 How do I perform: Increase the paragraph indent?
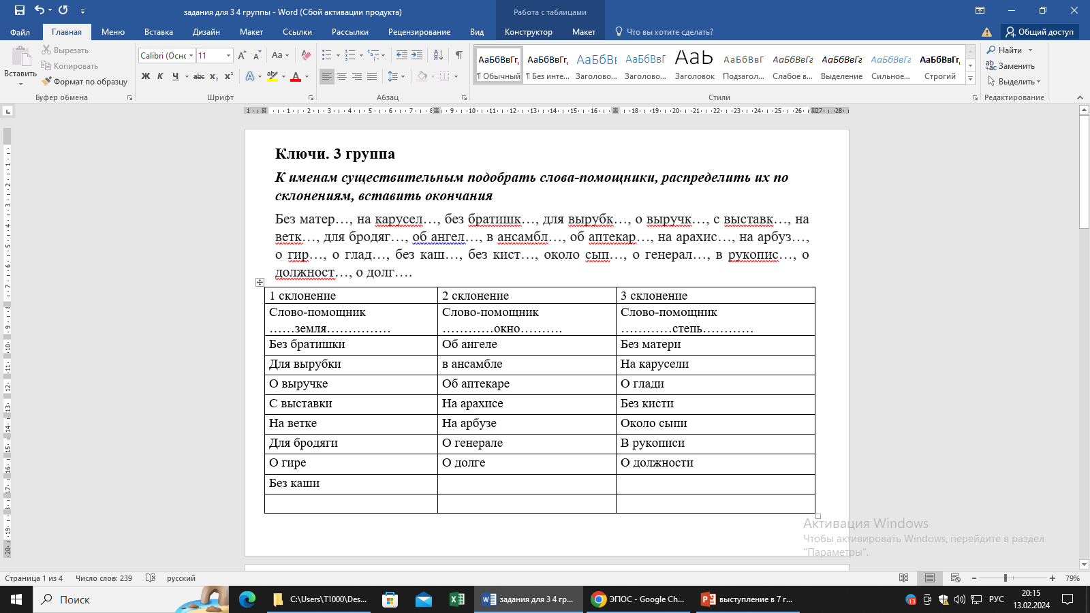417,55
